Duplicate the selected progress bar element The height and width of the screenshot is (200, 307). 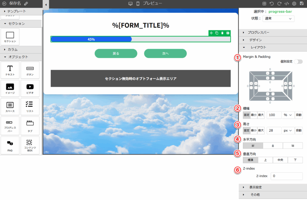[x=217, y=33]
